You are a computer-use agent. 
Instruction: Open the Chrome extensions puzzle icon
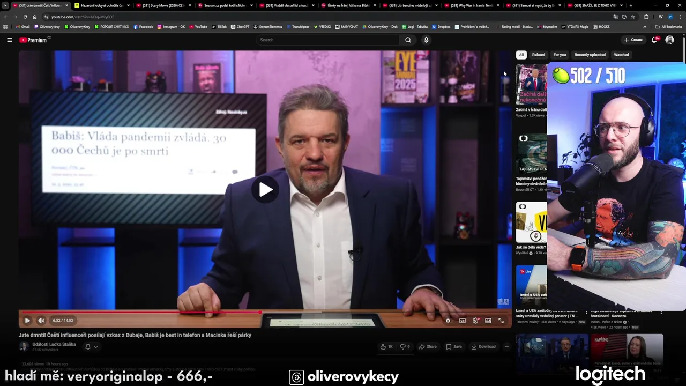pos(646,17)
